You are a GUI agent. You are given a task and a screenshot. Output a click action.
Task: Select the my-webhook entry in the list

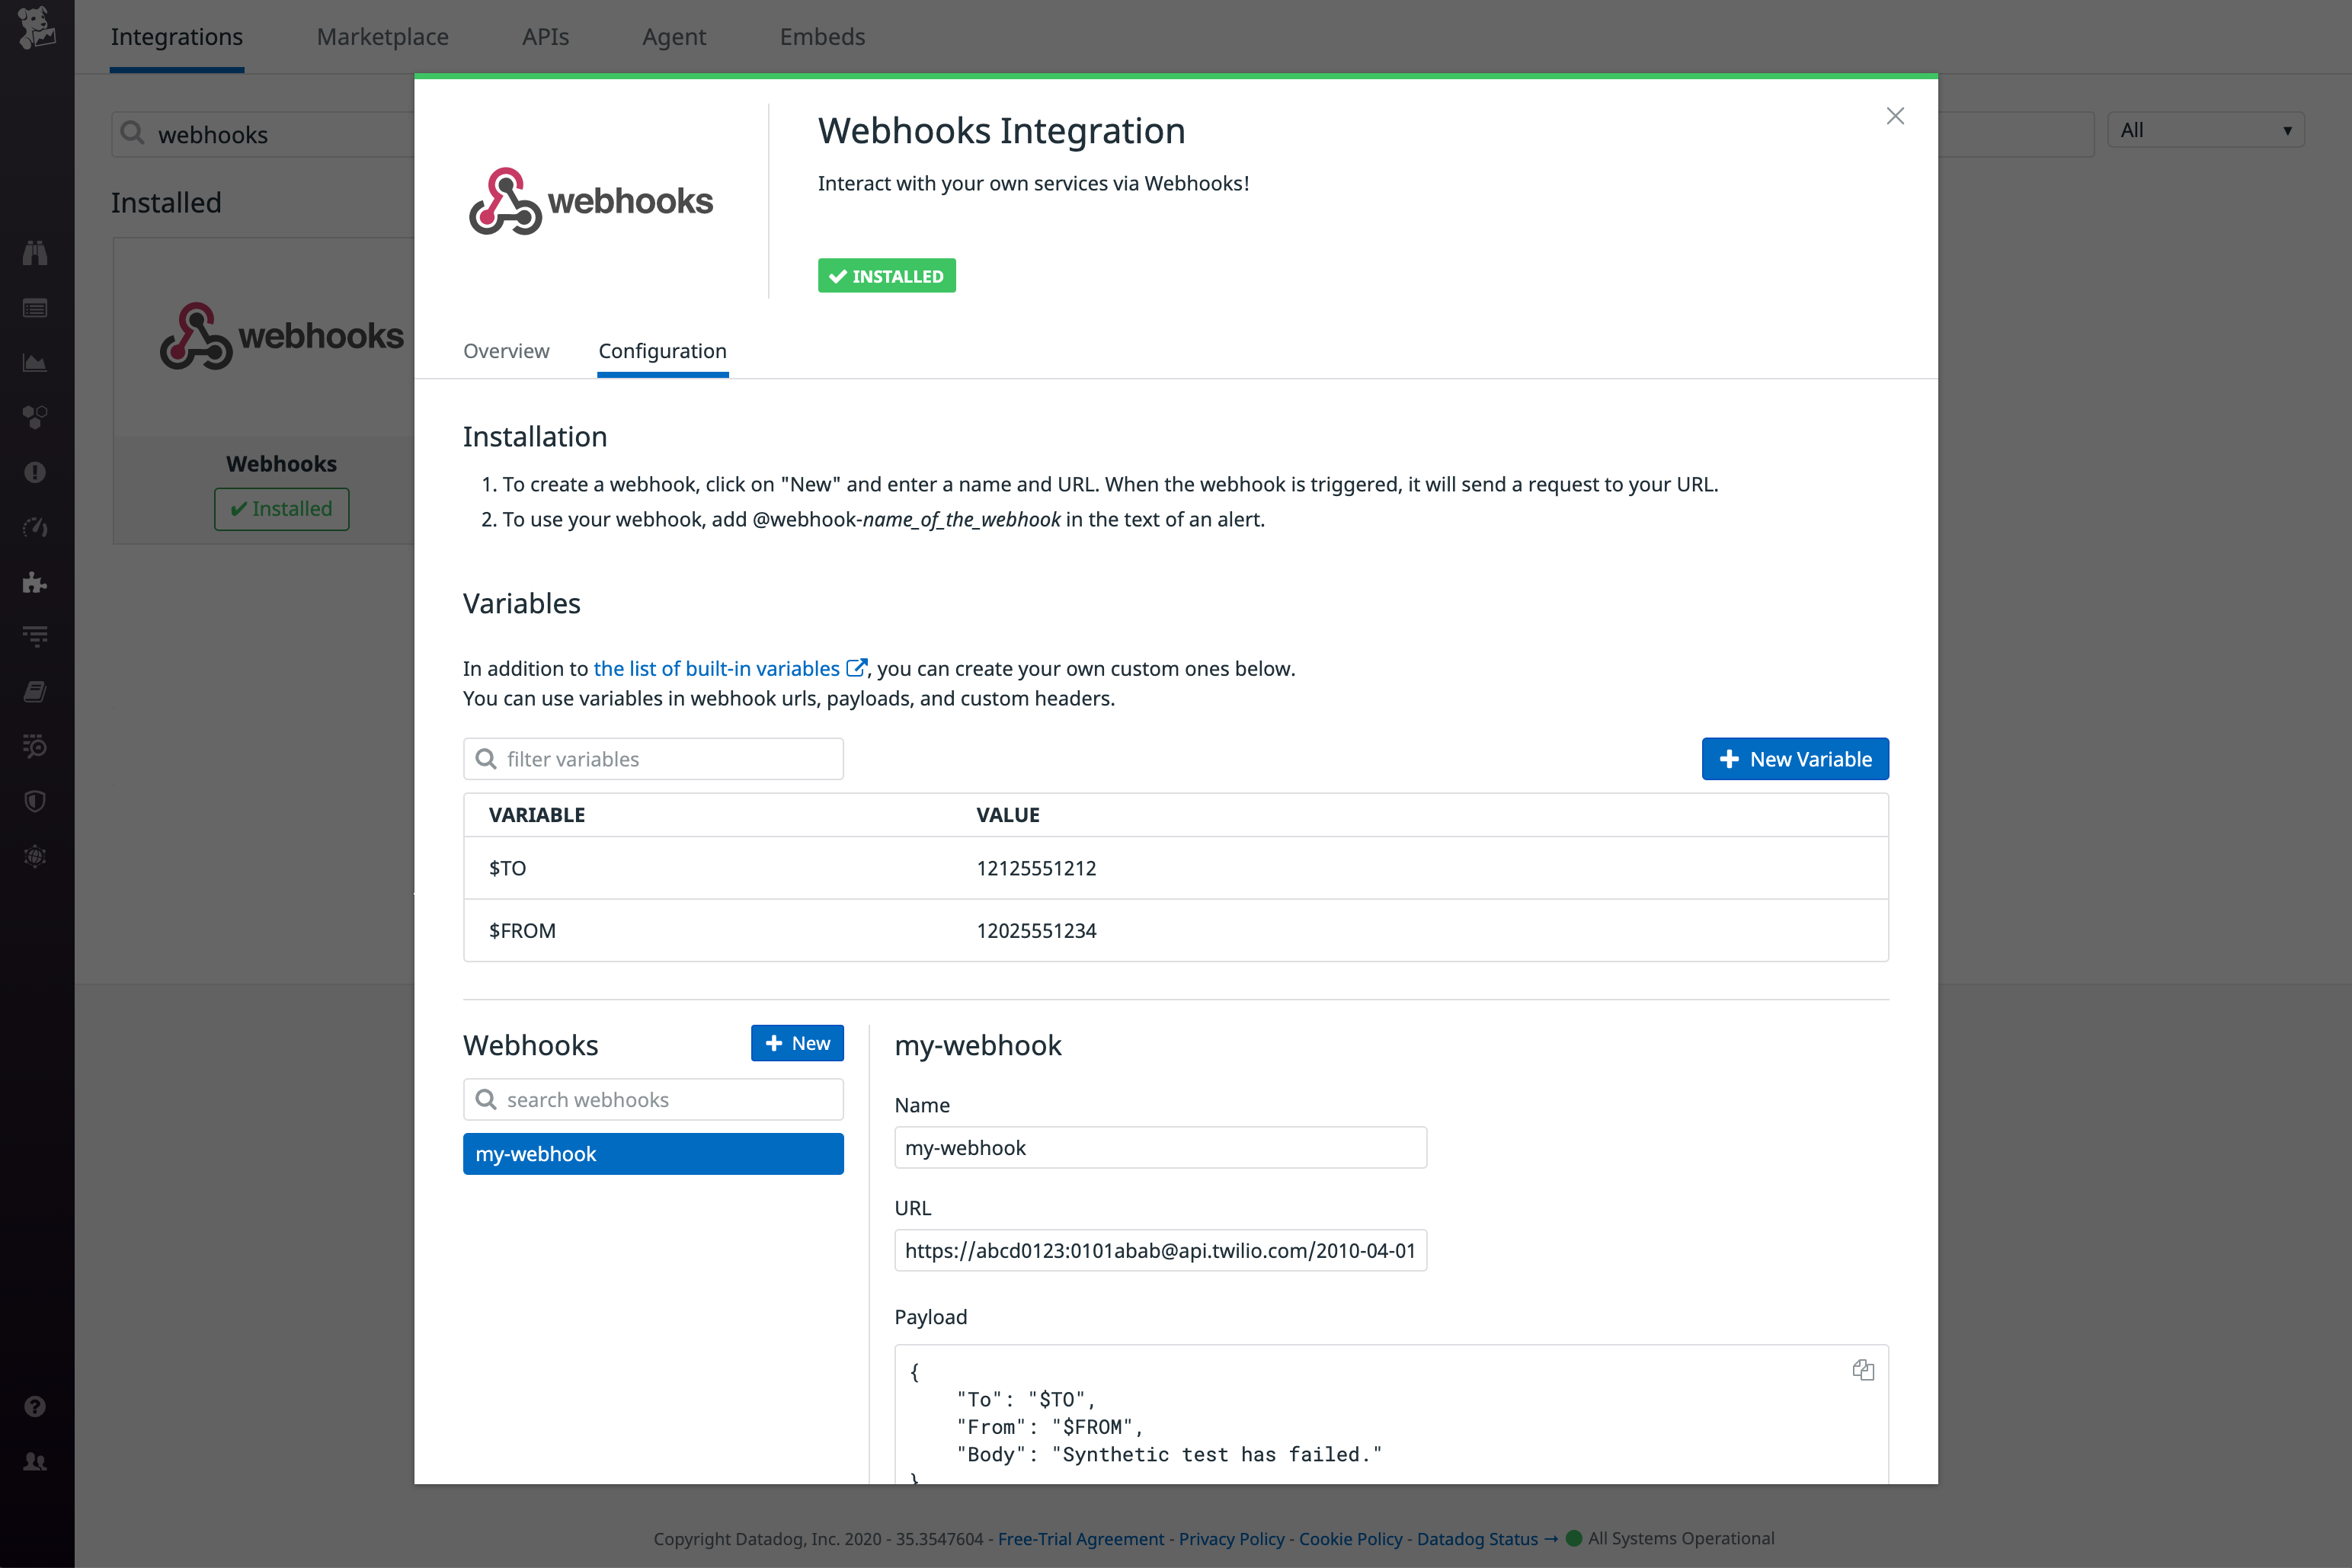coord(653,1153)
